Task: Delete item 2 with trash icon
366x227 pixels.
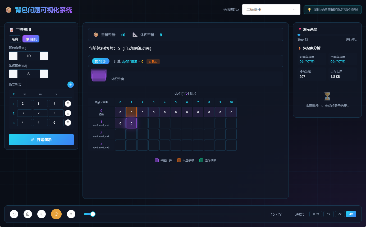Action: tap(68, 113)
